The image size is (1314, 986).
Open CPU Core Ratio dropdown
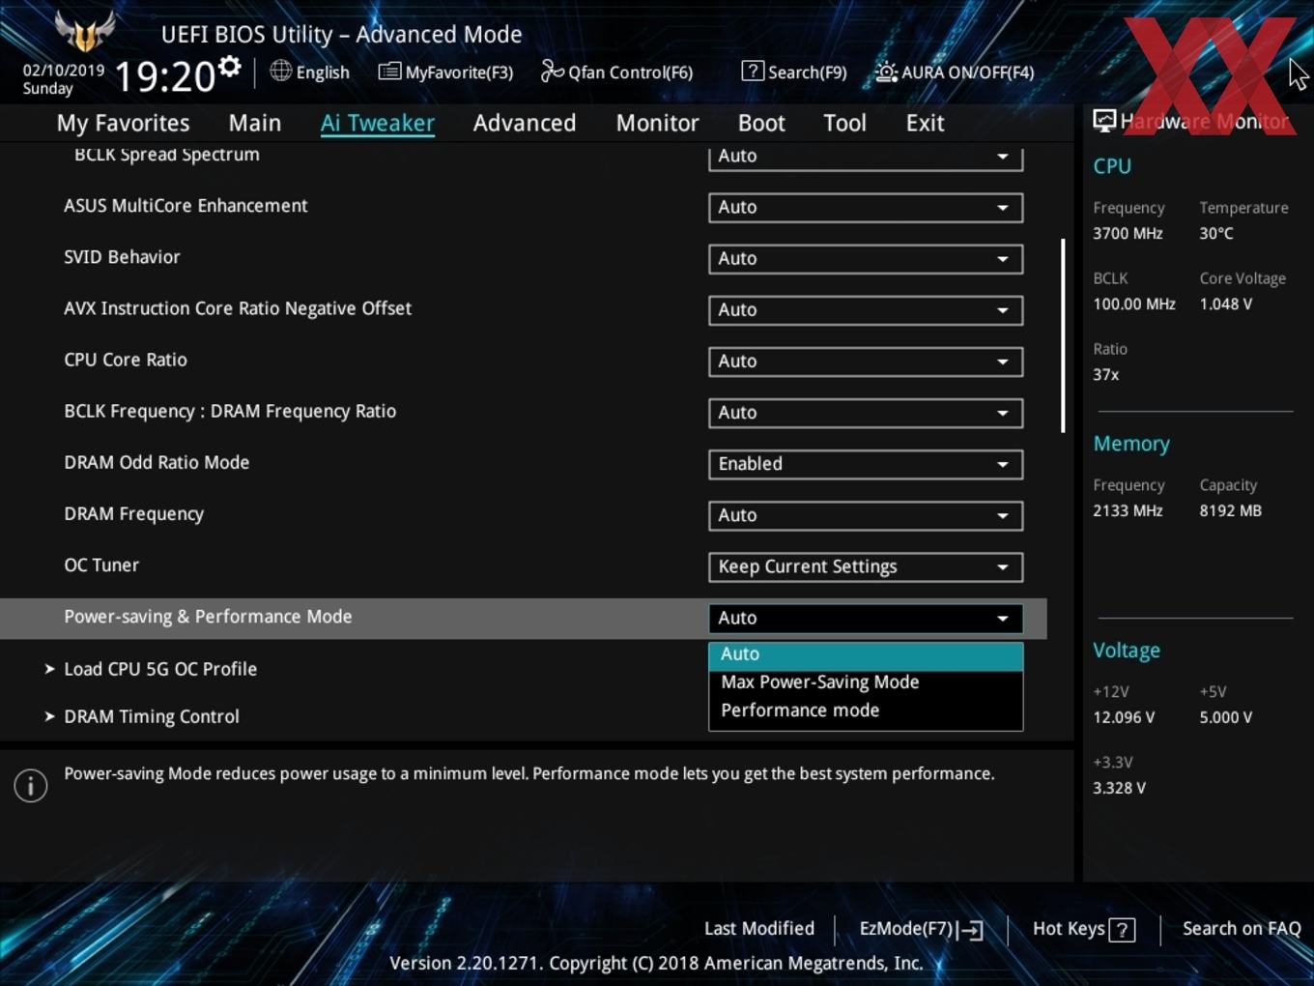[x=866, y=361]
